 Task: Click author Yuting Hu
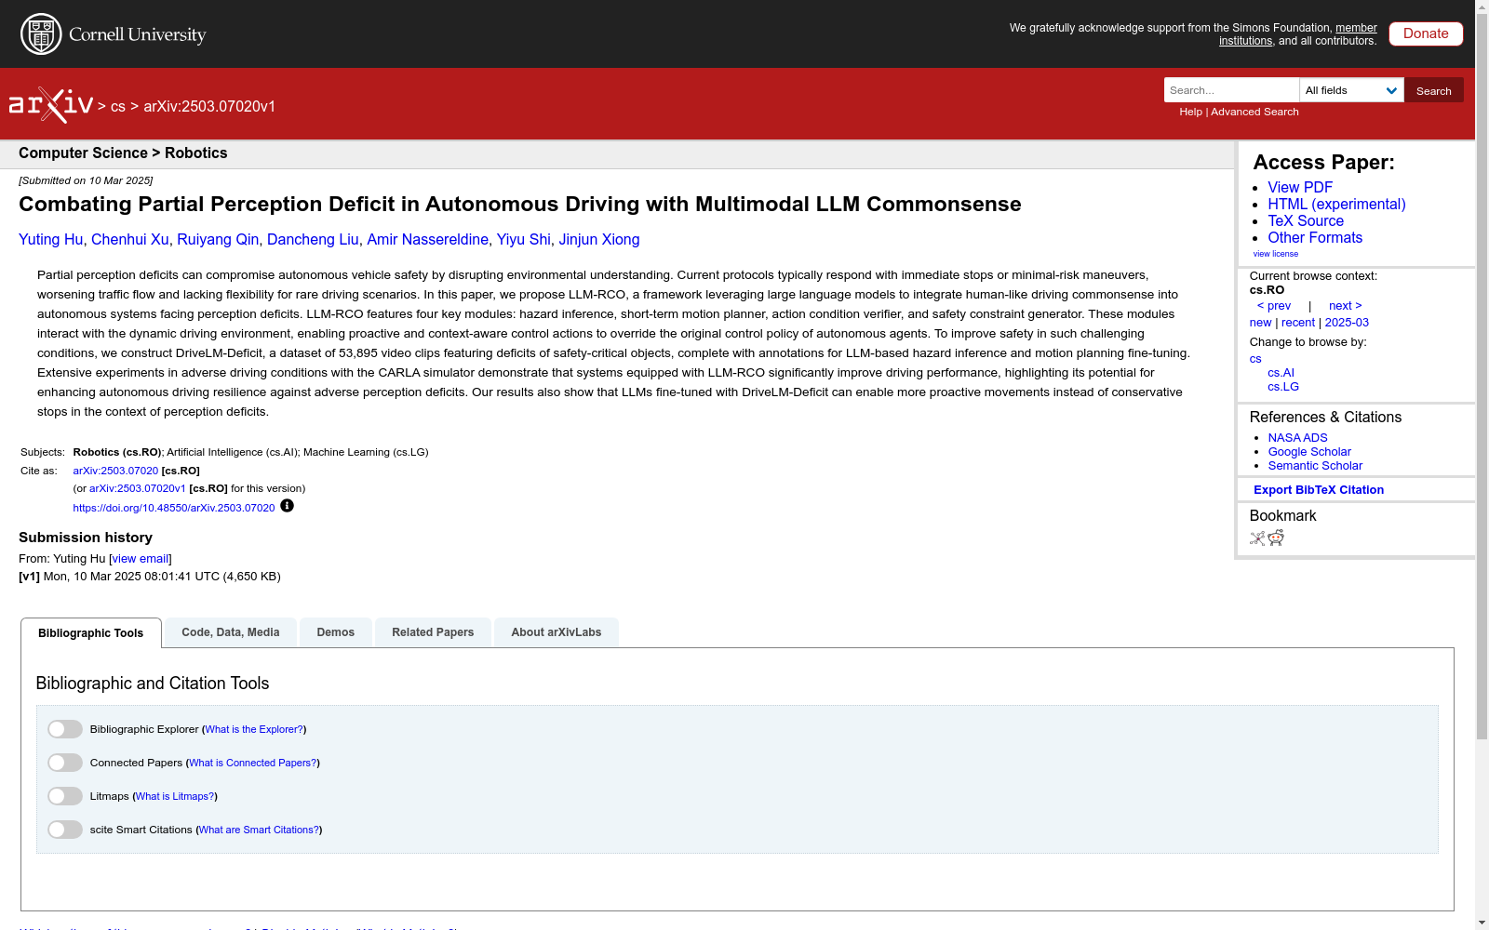pyautogui.click(x=51, y=240)
